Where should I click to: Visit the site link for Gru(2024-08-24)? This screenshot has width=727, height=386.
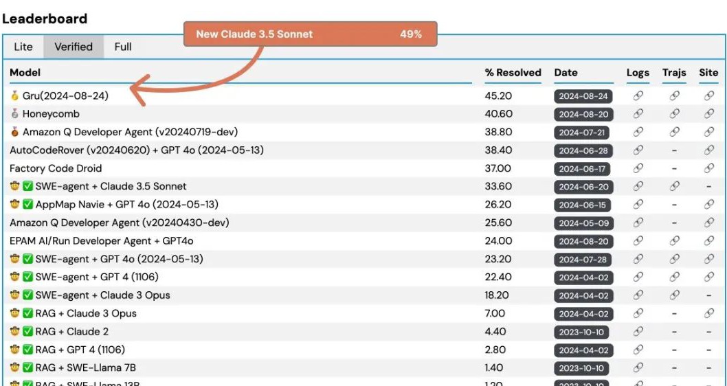point(709,96)
